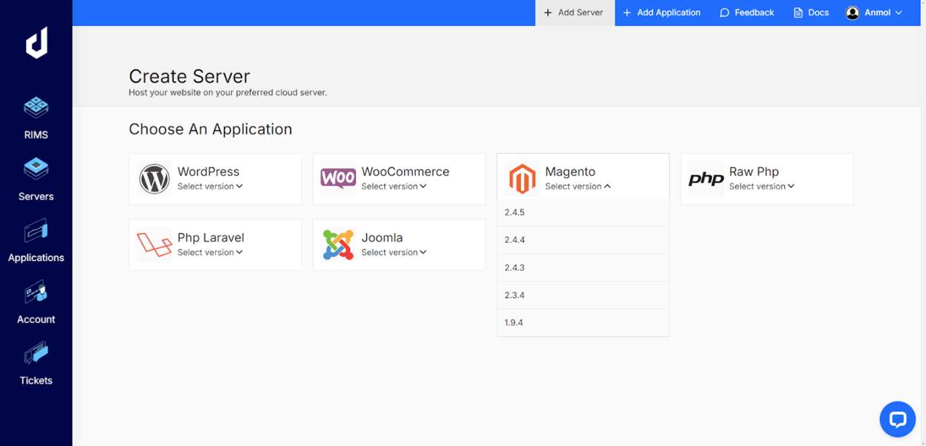Expand Raw Php Select version dropdown
The width and height of the screenshot is (926, 446).
click(x=762, y=186)
